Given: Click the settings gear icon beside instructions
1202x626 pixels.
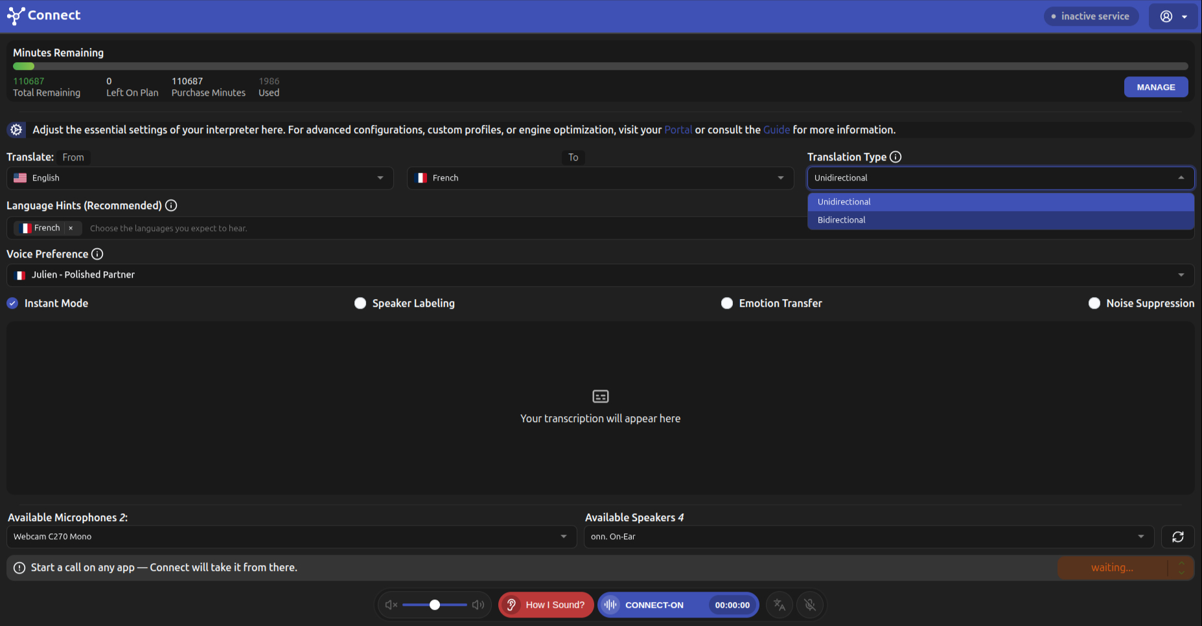Looking at the screenshot, I should click(x=16, y=129).
